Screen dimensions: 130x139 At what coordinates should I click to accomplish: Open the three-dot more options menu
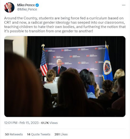click(x=124, y=5)
